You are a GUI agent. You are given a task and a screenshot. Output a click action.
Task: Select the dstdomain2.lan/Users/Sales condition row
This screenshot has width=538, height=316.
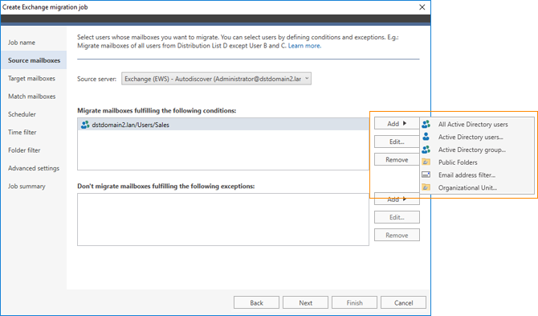223,125
